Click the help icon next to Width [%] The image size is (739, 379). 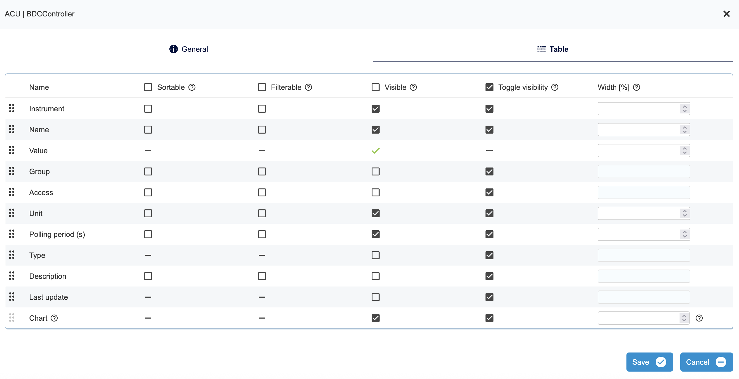[x=637, y=87]
